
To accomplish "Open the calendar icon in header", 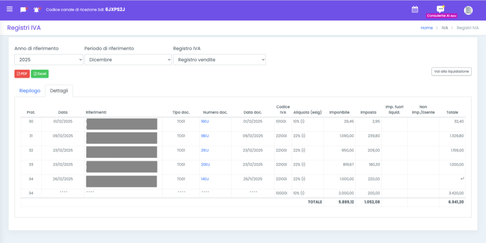I will point(415,9).
